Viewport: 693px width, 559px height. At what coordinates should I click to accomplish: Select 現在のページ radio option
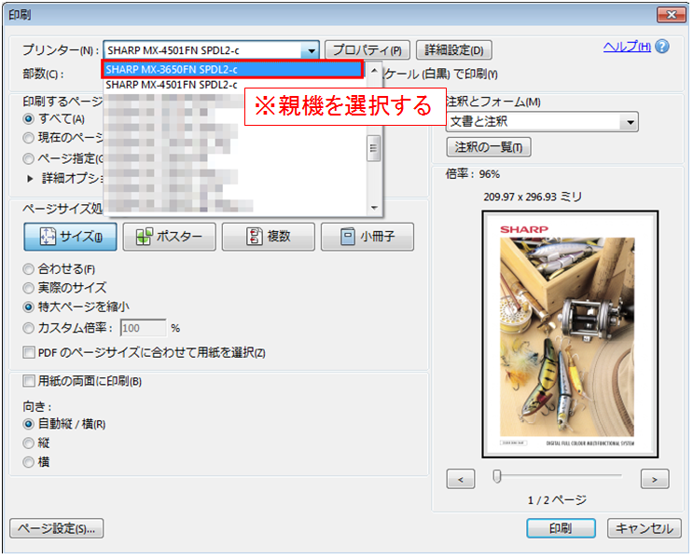click(28, 138)
